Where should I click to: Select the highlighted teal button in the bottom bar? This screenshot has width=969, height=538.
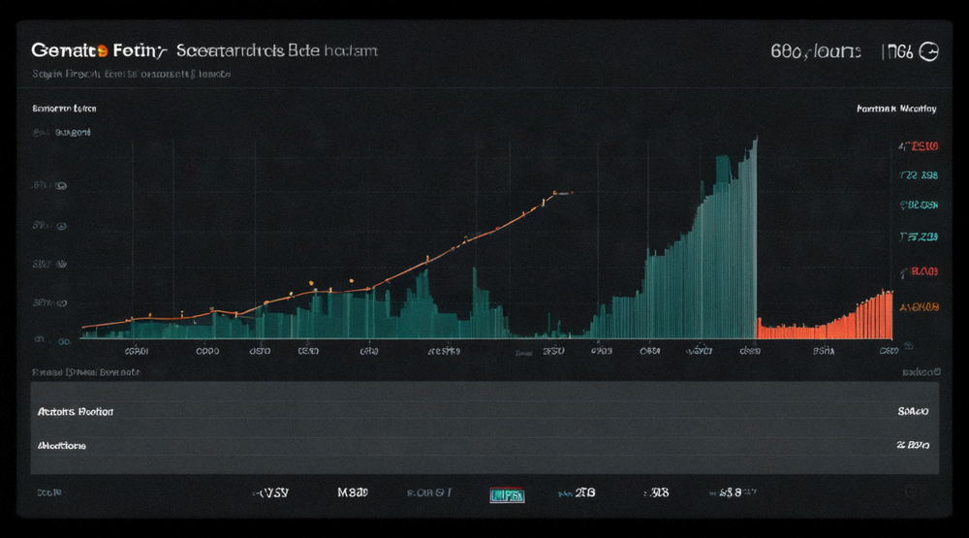click(x=507, y=494)
